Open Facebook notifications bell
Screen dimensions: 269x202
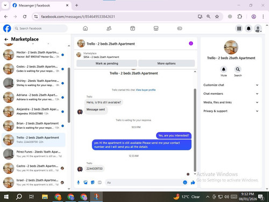tap(249, 29)
